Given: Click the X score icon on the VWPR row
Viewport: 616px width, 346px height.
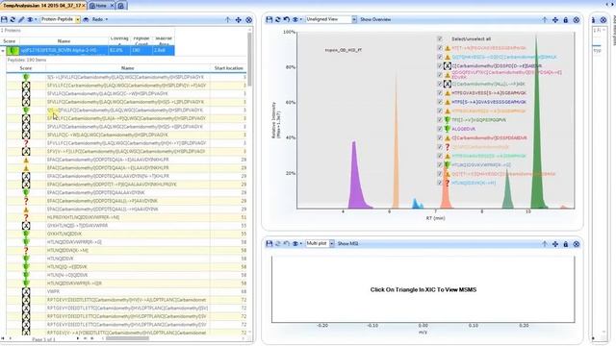Looking at the screenshot, I should pos(26,291).
